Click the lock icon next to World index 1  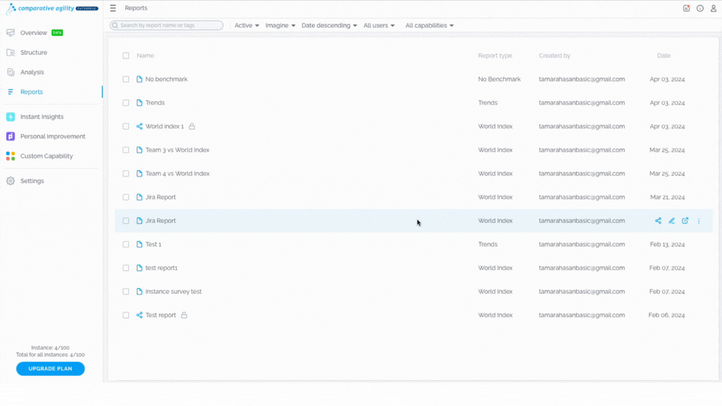[192, 127]
